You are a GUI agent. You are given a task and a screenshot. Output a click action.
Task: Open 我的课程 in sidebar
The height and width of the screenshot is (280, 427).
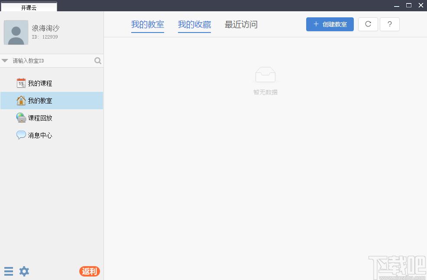click(52, 83)
